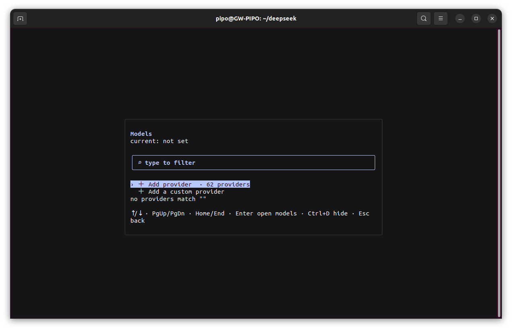Click the Ctrl+D hide hint

tap(328, 213)
